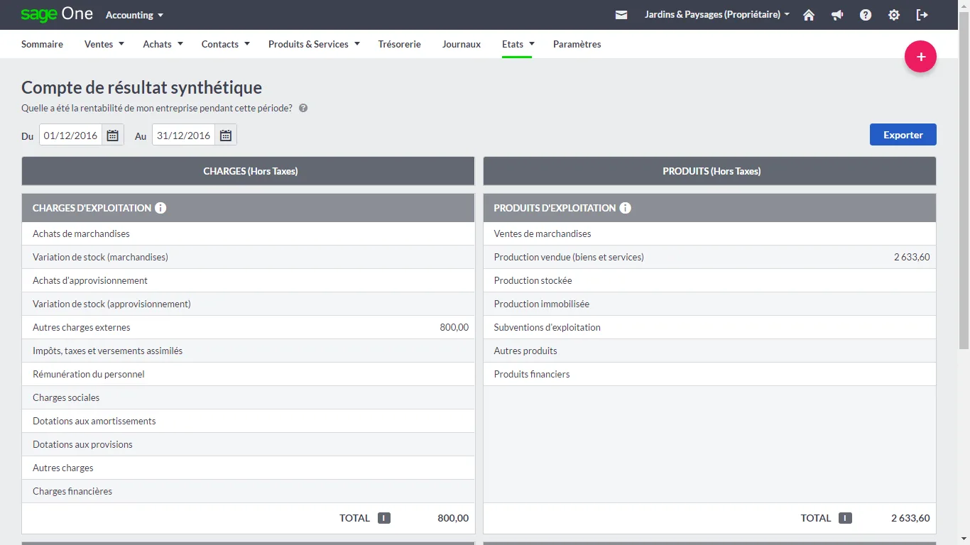Image resolution: width=970 pixels, height=545 pixels.
Task: Click the logout icon
Action: click(922, 15)
